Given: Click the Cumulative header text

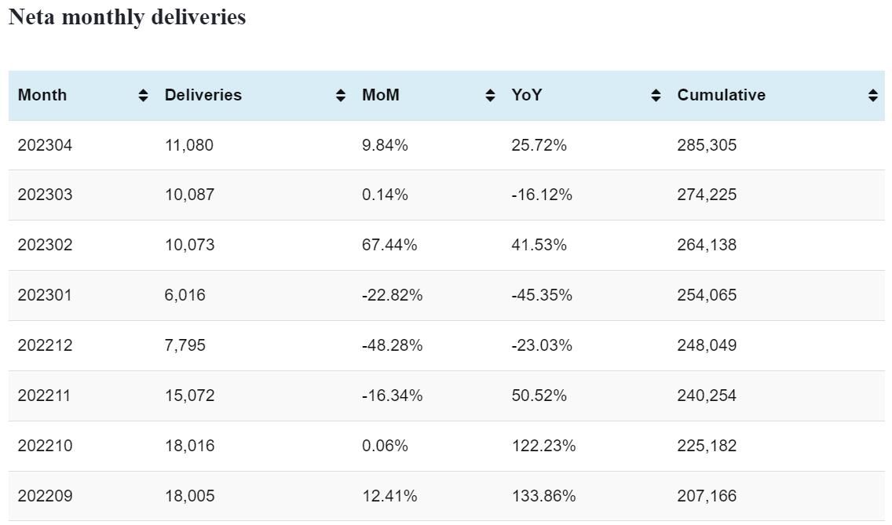Looking at the screenshot, I should 721,95.
